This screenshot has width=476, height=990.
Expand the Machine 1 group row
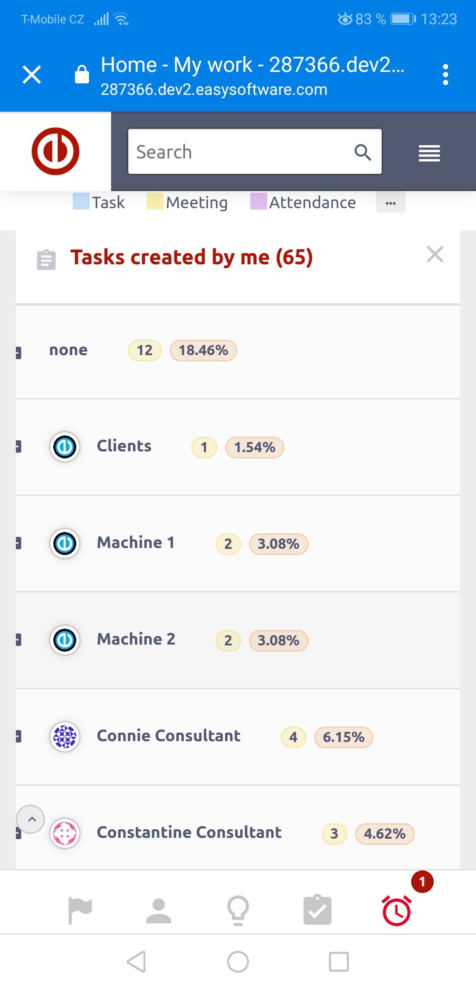[19, 543]
